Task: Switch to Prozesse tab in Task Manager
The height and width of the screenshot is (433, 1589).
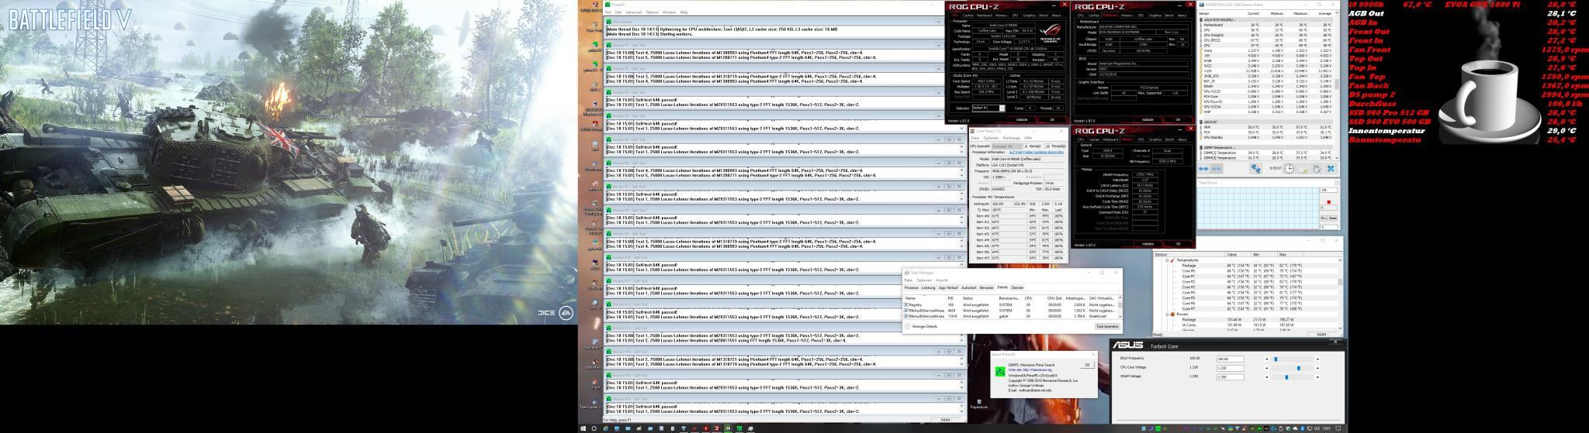Action: (x=911, y=287)
